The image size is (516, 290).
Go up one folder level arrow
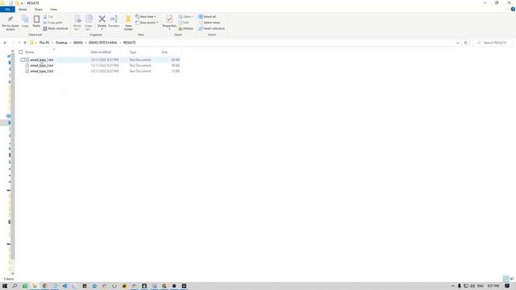(25, 43)
